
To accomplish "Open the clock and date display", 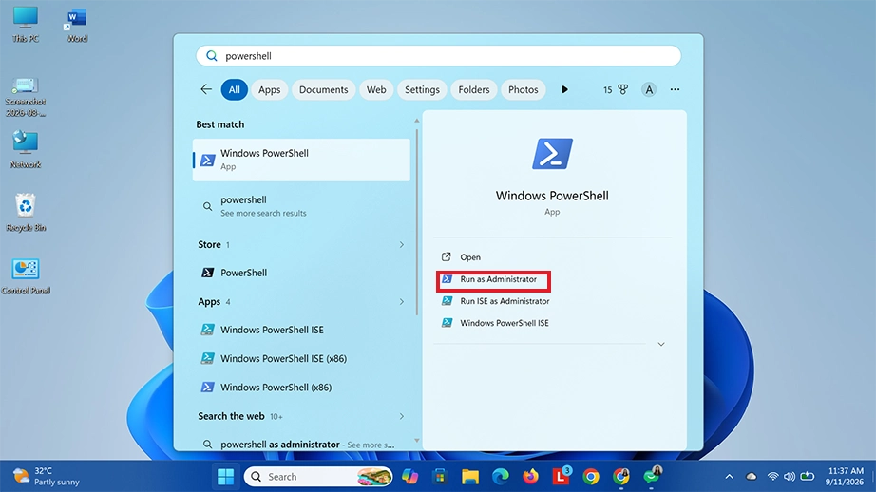I will point(846,477).
